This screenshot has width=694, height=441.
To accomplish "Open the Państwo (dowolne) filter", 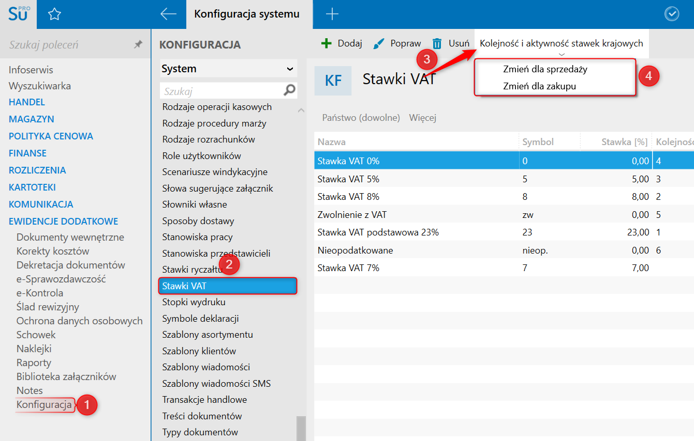I will click(x=361, y=118).
